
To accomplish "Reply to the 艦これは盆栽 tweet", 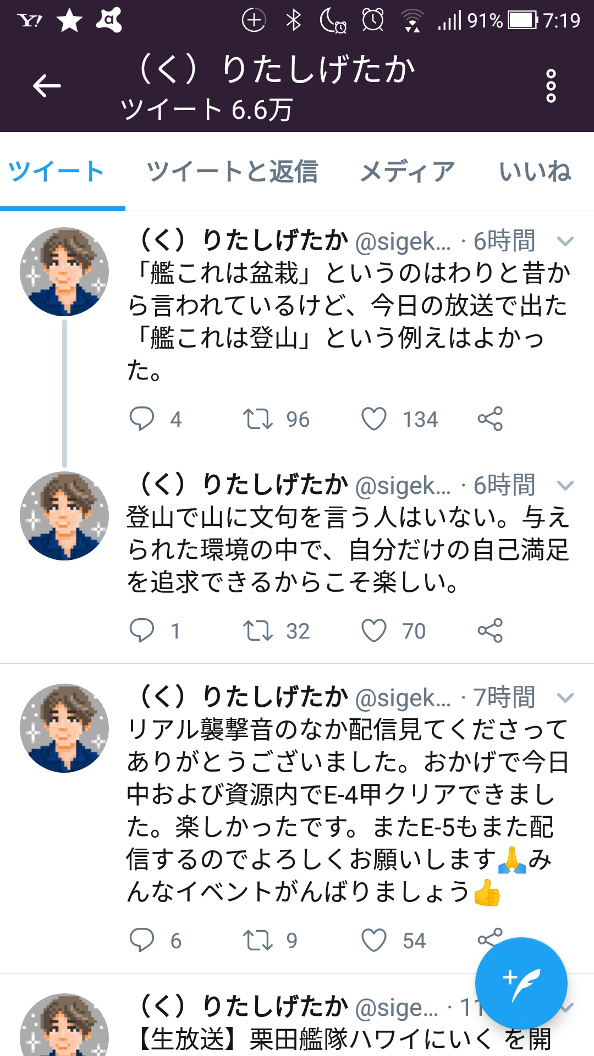I will point(142,419).
